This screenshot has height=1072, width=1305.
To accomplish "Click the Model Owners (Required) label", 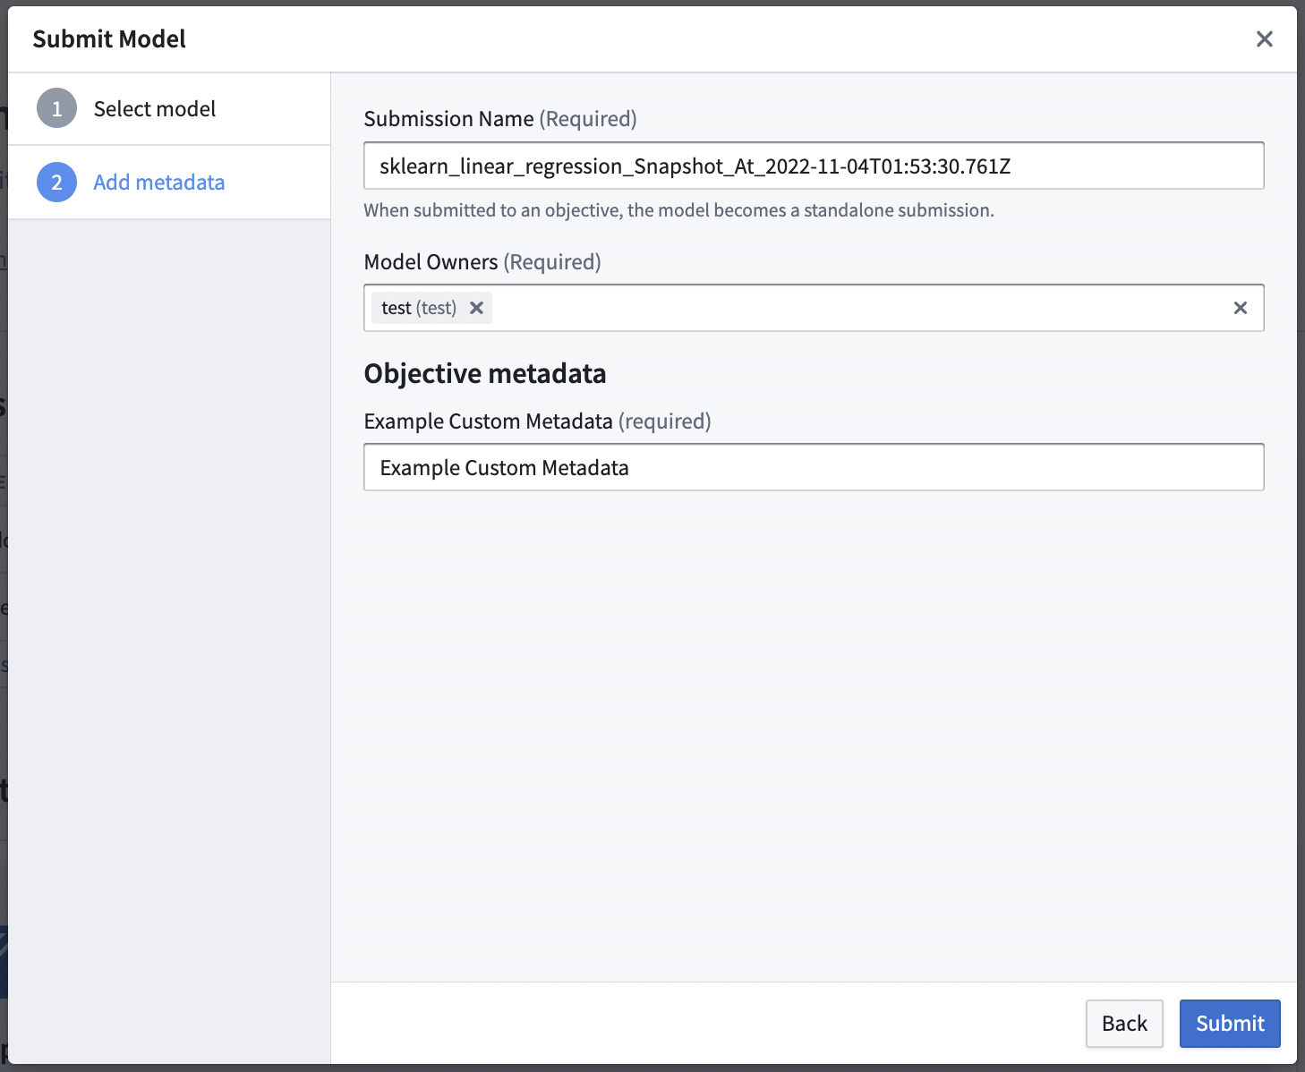I will (x=482, y=262).
